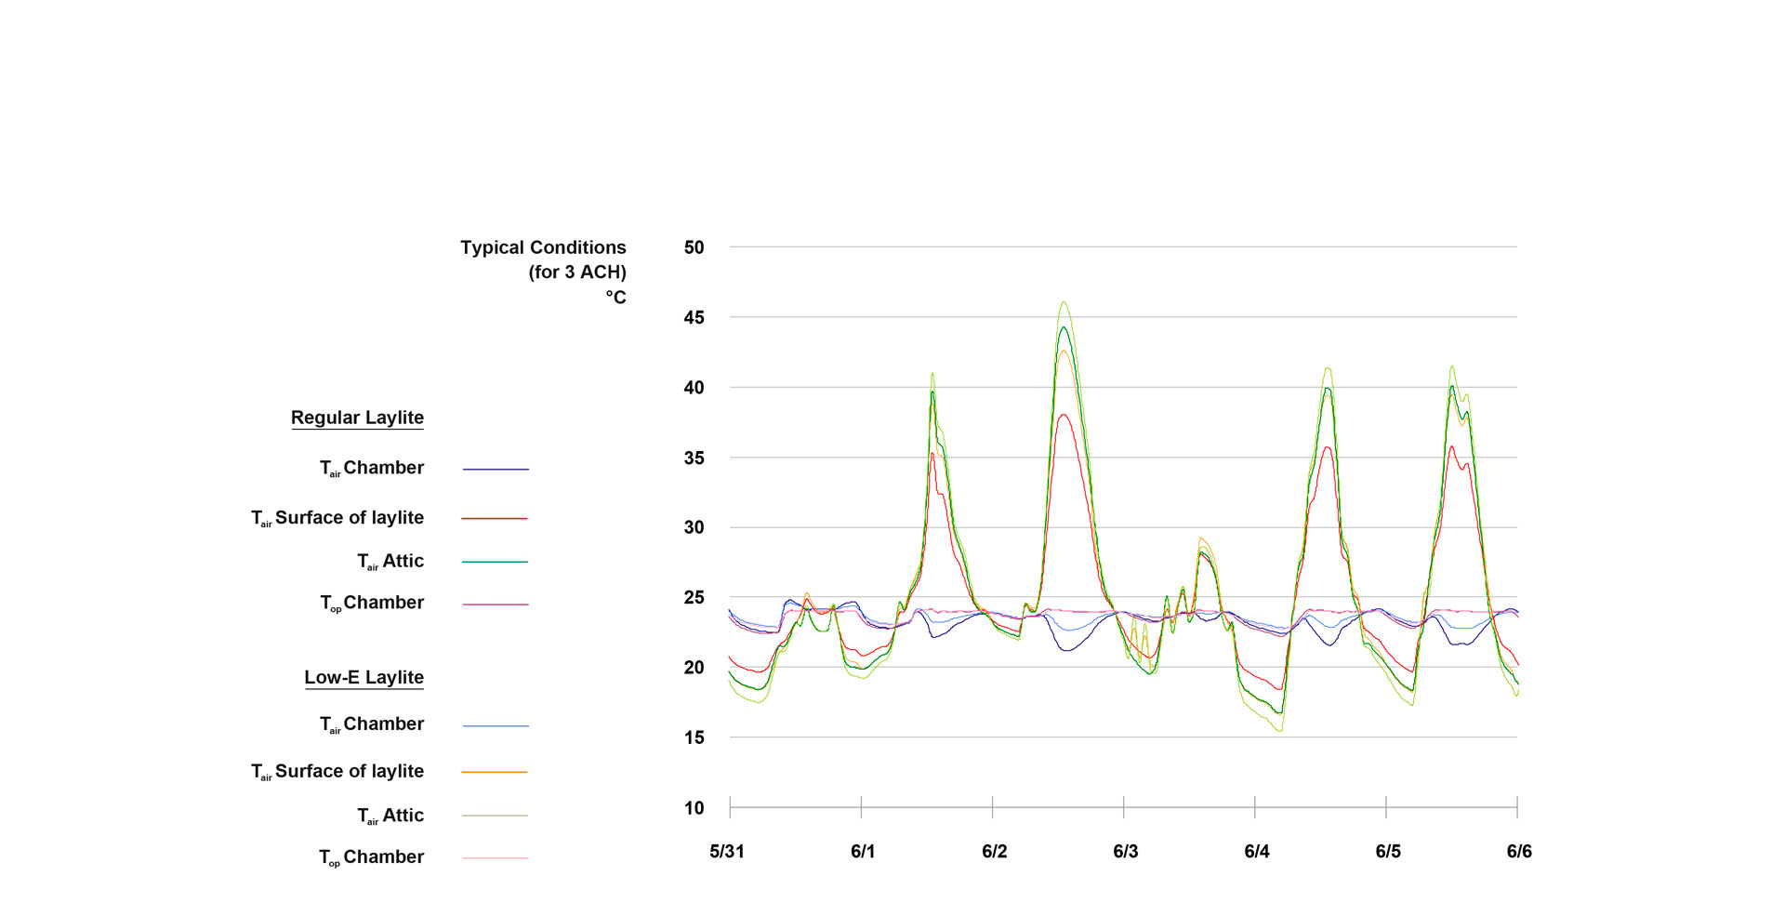Click the Low-E Laylite underlined heading
Image resolution: width=1785 pixels, height=903 pixels.
coord(364,677)
